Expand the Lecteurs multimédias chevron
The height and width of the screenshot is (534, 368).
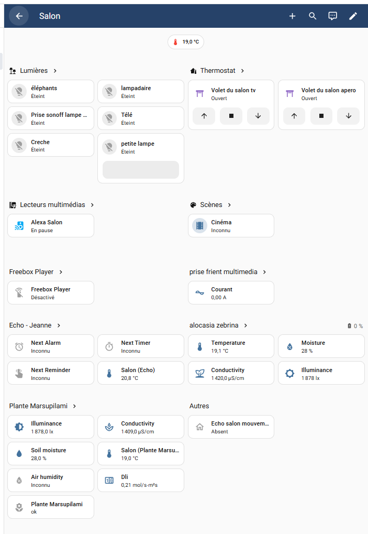coord(92,205)
